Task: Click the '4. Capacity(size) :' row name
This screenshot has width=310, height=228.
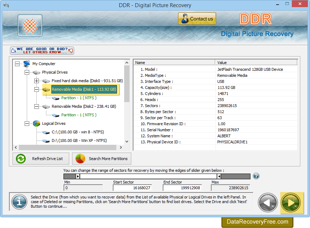Action: 156,88
